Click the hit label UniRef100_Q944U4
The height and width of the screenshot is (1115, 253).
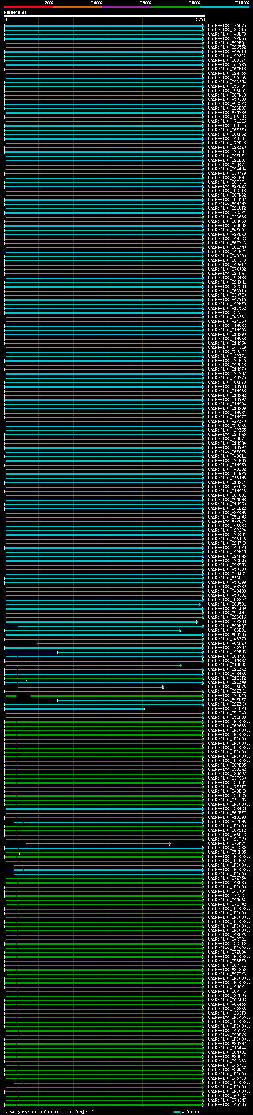tap(227, 169)
